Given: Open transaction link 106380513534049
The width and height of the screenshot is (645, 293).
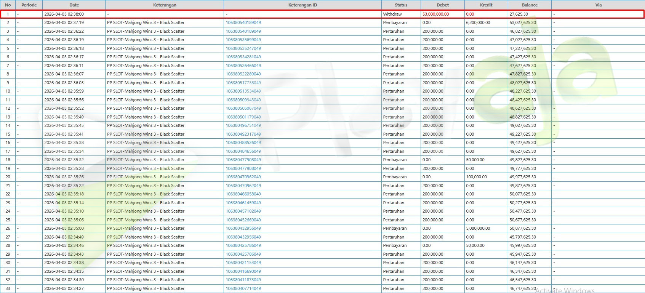Looking at the screenshot, I should pyautogui.click(x=243, y=91).
